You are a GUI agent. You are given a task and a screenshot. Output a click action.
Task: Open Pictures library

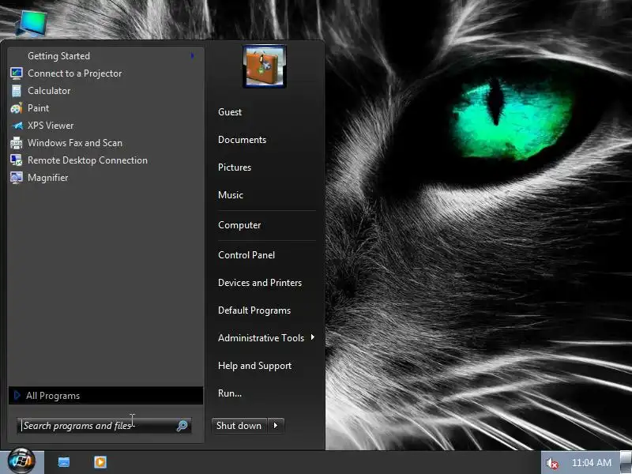(x=235, y=167)
